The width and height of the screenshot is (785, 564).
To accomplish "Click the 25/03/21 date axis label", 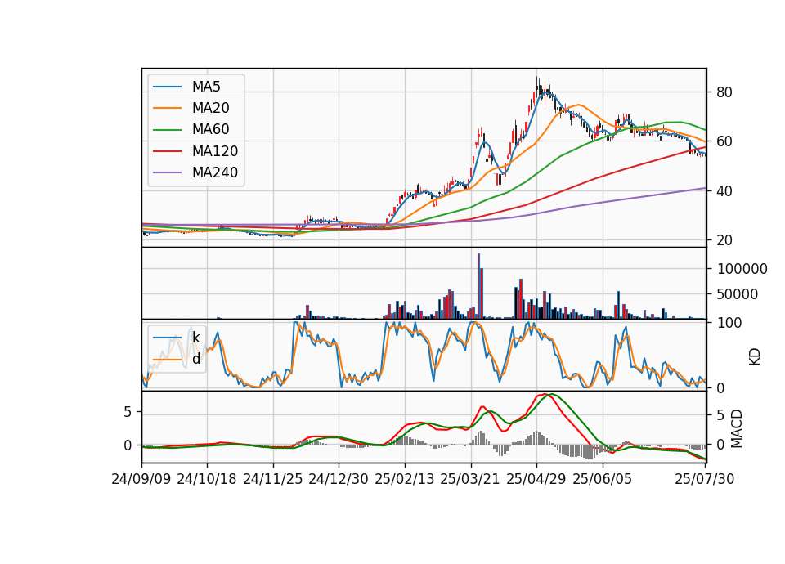I will click(x=470, y=480).
